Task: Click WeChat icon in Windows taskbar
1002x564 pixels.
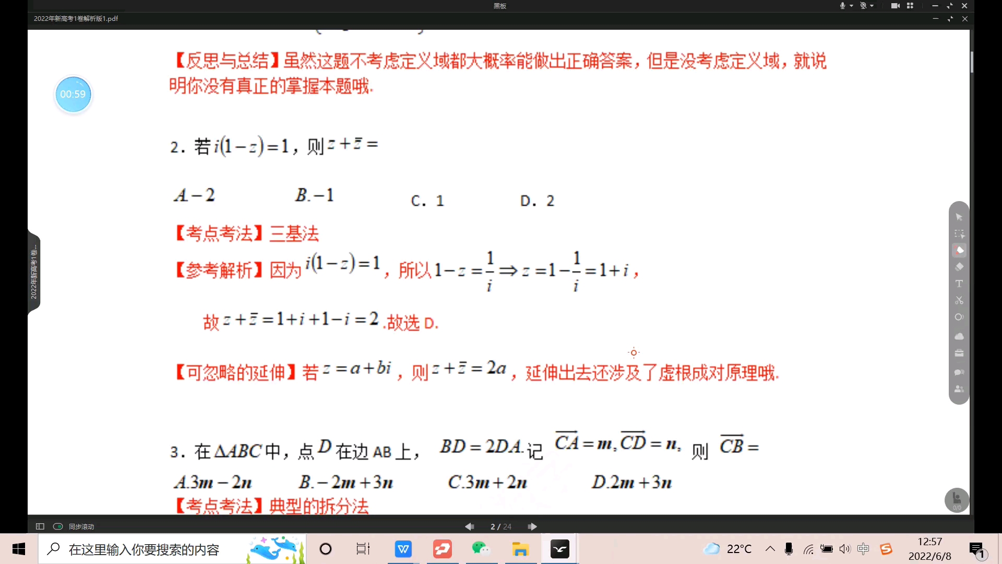Action: point(481,549)
